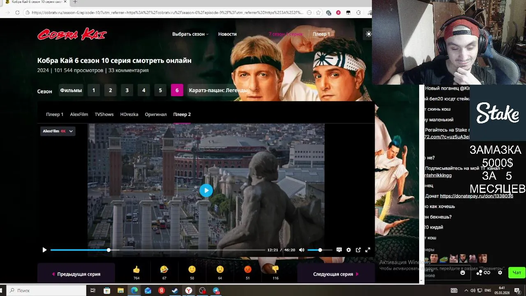Image resolution: width=526 pixels, height=296 pixels.
Task: Reload the page in the browser
Action: [x=17, y=13]
